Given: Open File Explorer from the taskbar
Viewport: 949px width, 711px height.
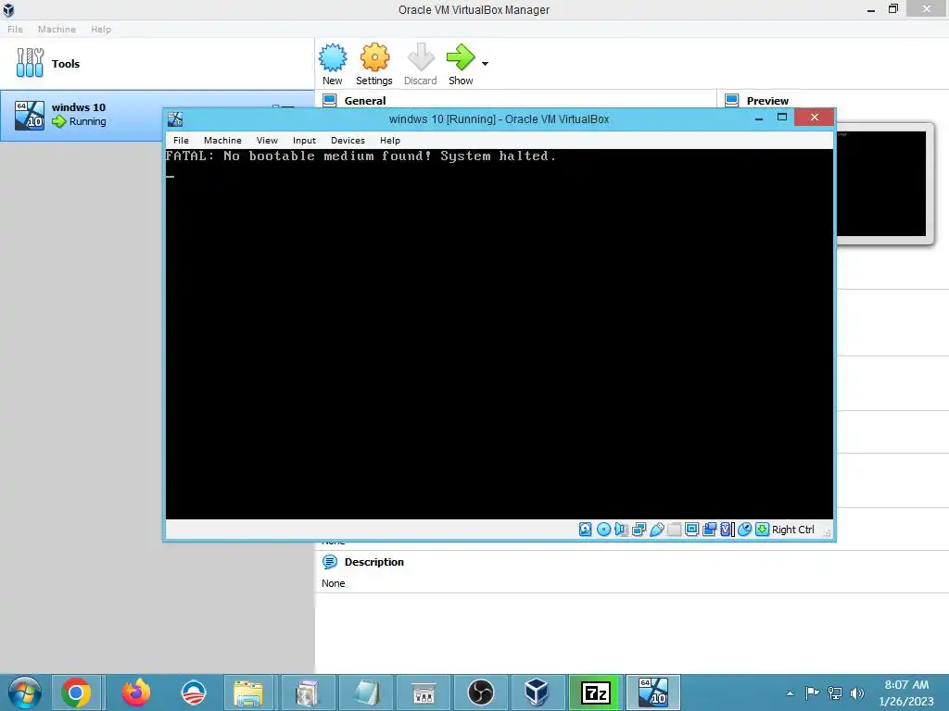Looking at the screenshot, I should 248,692.
